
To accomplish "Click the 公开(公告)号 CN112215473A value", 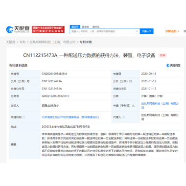I will pos(52,81).
